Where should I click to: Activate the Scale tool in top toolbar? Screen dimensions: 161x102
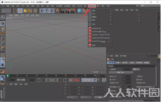[x=25, y=11]
